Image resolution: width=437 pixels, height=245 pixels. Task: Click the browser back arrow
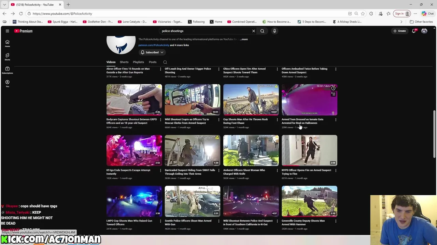[x=4, y=14]
